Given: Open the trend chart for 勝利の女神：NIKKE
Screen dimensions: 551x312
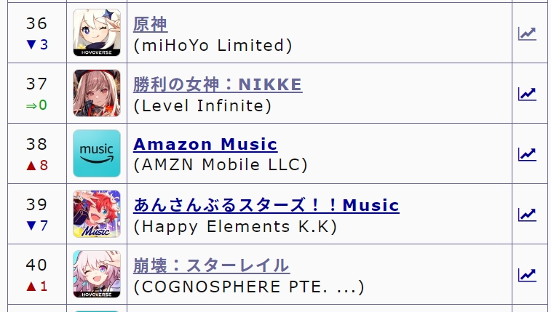Looking at the screenshot, I should coord(527,94).
